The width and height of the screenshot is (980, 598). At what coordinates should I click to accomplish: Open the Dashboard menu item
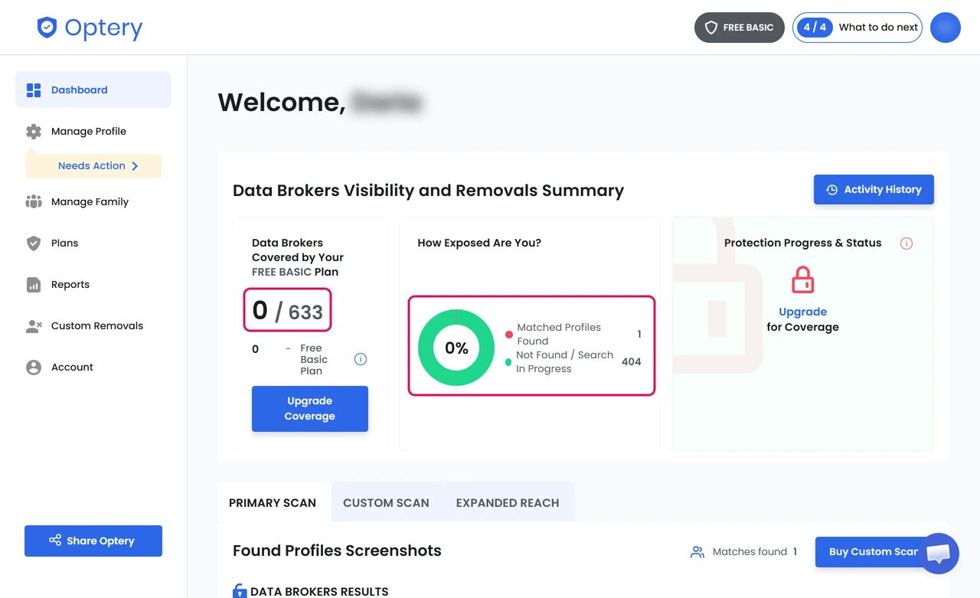click(93, 90)
